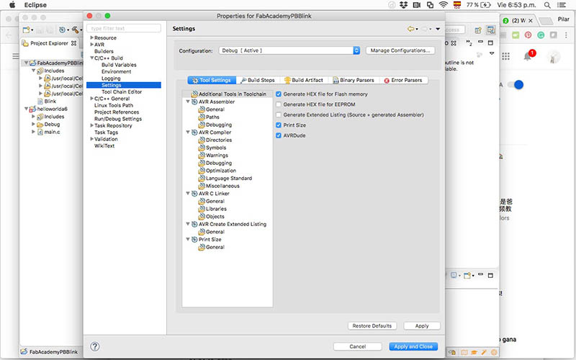Image resolution: width=576 pixels, height=360 pixels.
Task: Toggle the AVRDude checkbox
Action: pos(279,135)
